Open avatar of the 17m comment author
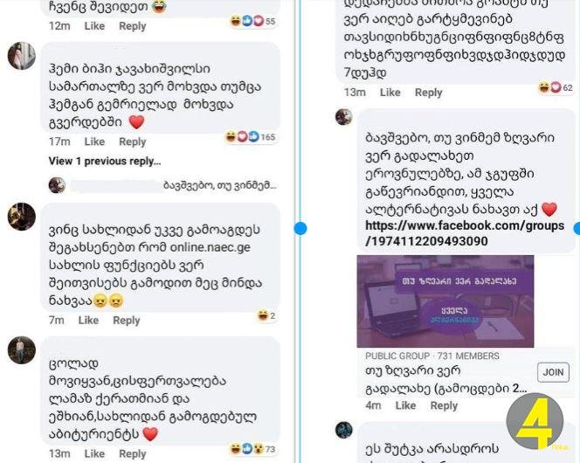The width and height of the screenshot is (580, 463). pyautogui.click(x=22, y=56)
